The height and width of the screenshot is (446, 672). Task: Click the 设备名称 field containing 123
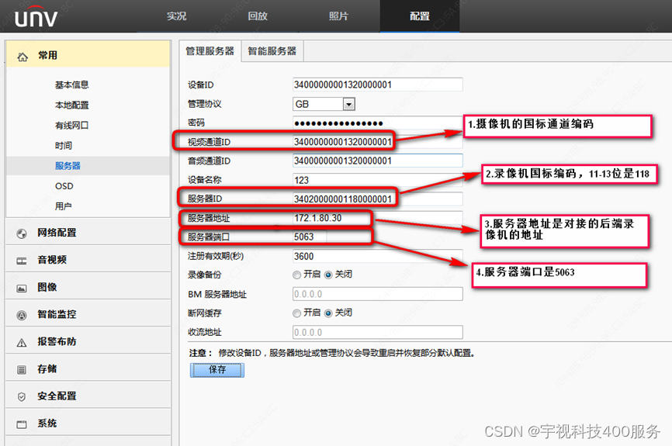click(378, 180)
